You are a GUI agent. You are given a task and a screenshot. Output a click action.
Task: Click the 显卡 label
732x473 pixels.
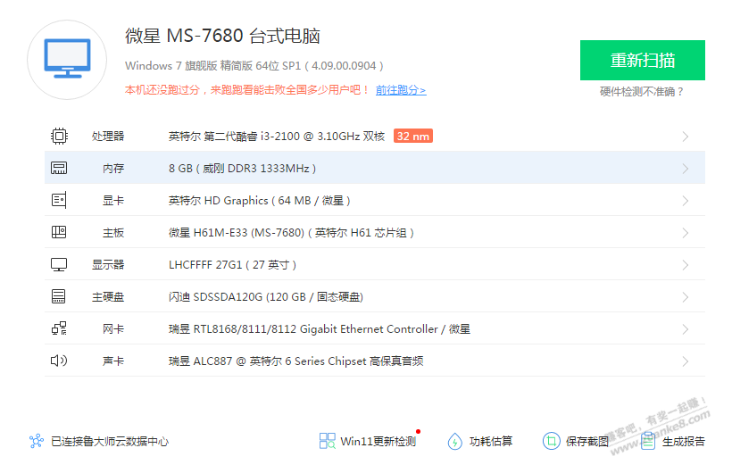pos(113,201)
